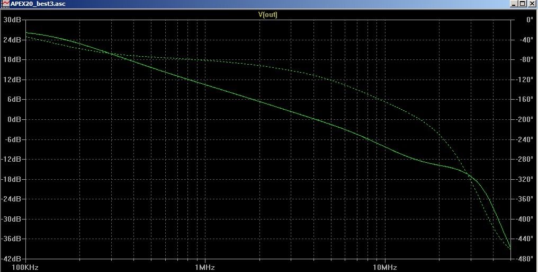This screenshot has width=538, height=272.
Task: Click the -24dB gain axis label
Action: [x=11, y=199]
